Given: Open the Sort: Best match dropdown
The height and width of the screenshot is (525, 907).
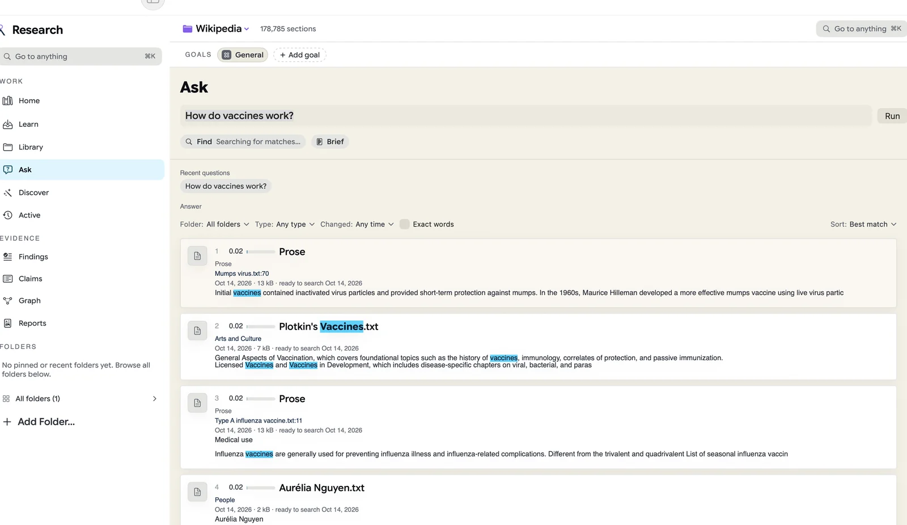Looking at the screenshot, I should [863, 224].
